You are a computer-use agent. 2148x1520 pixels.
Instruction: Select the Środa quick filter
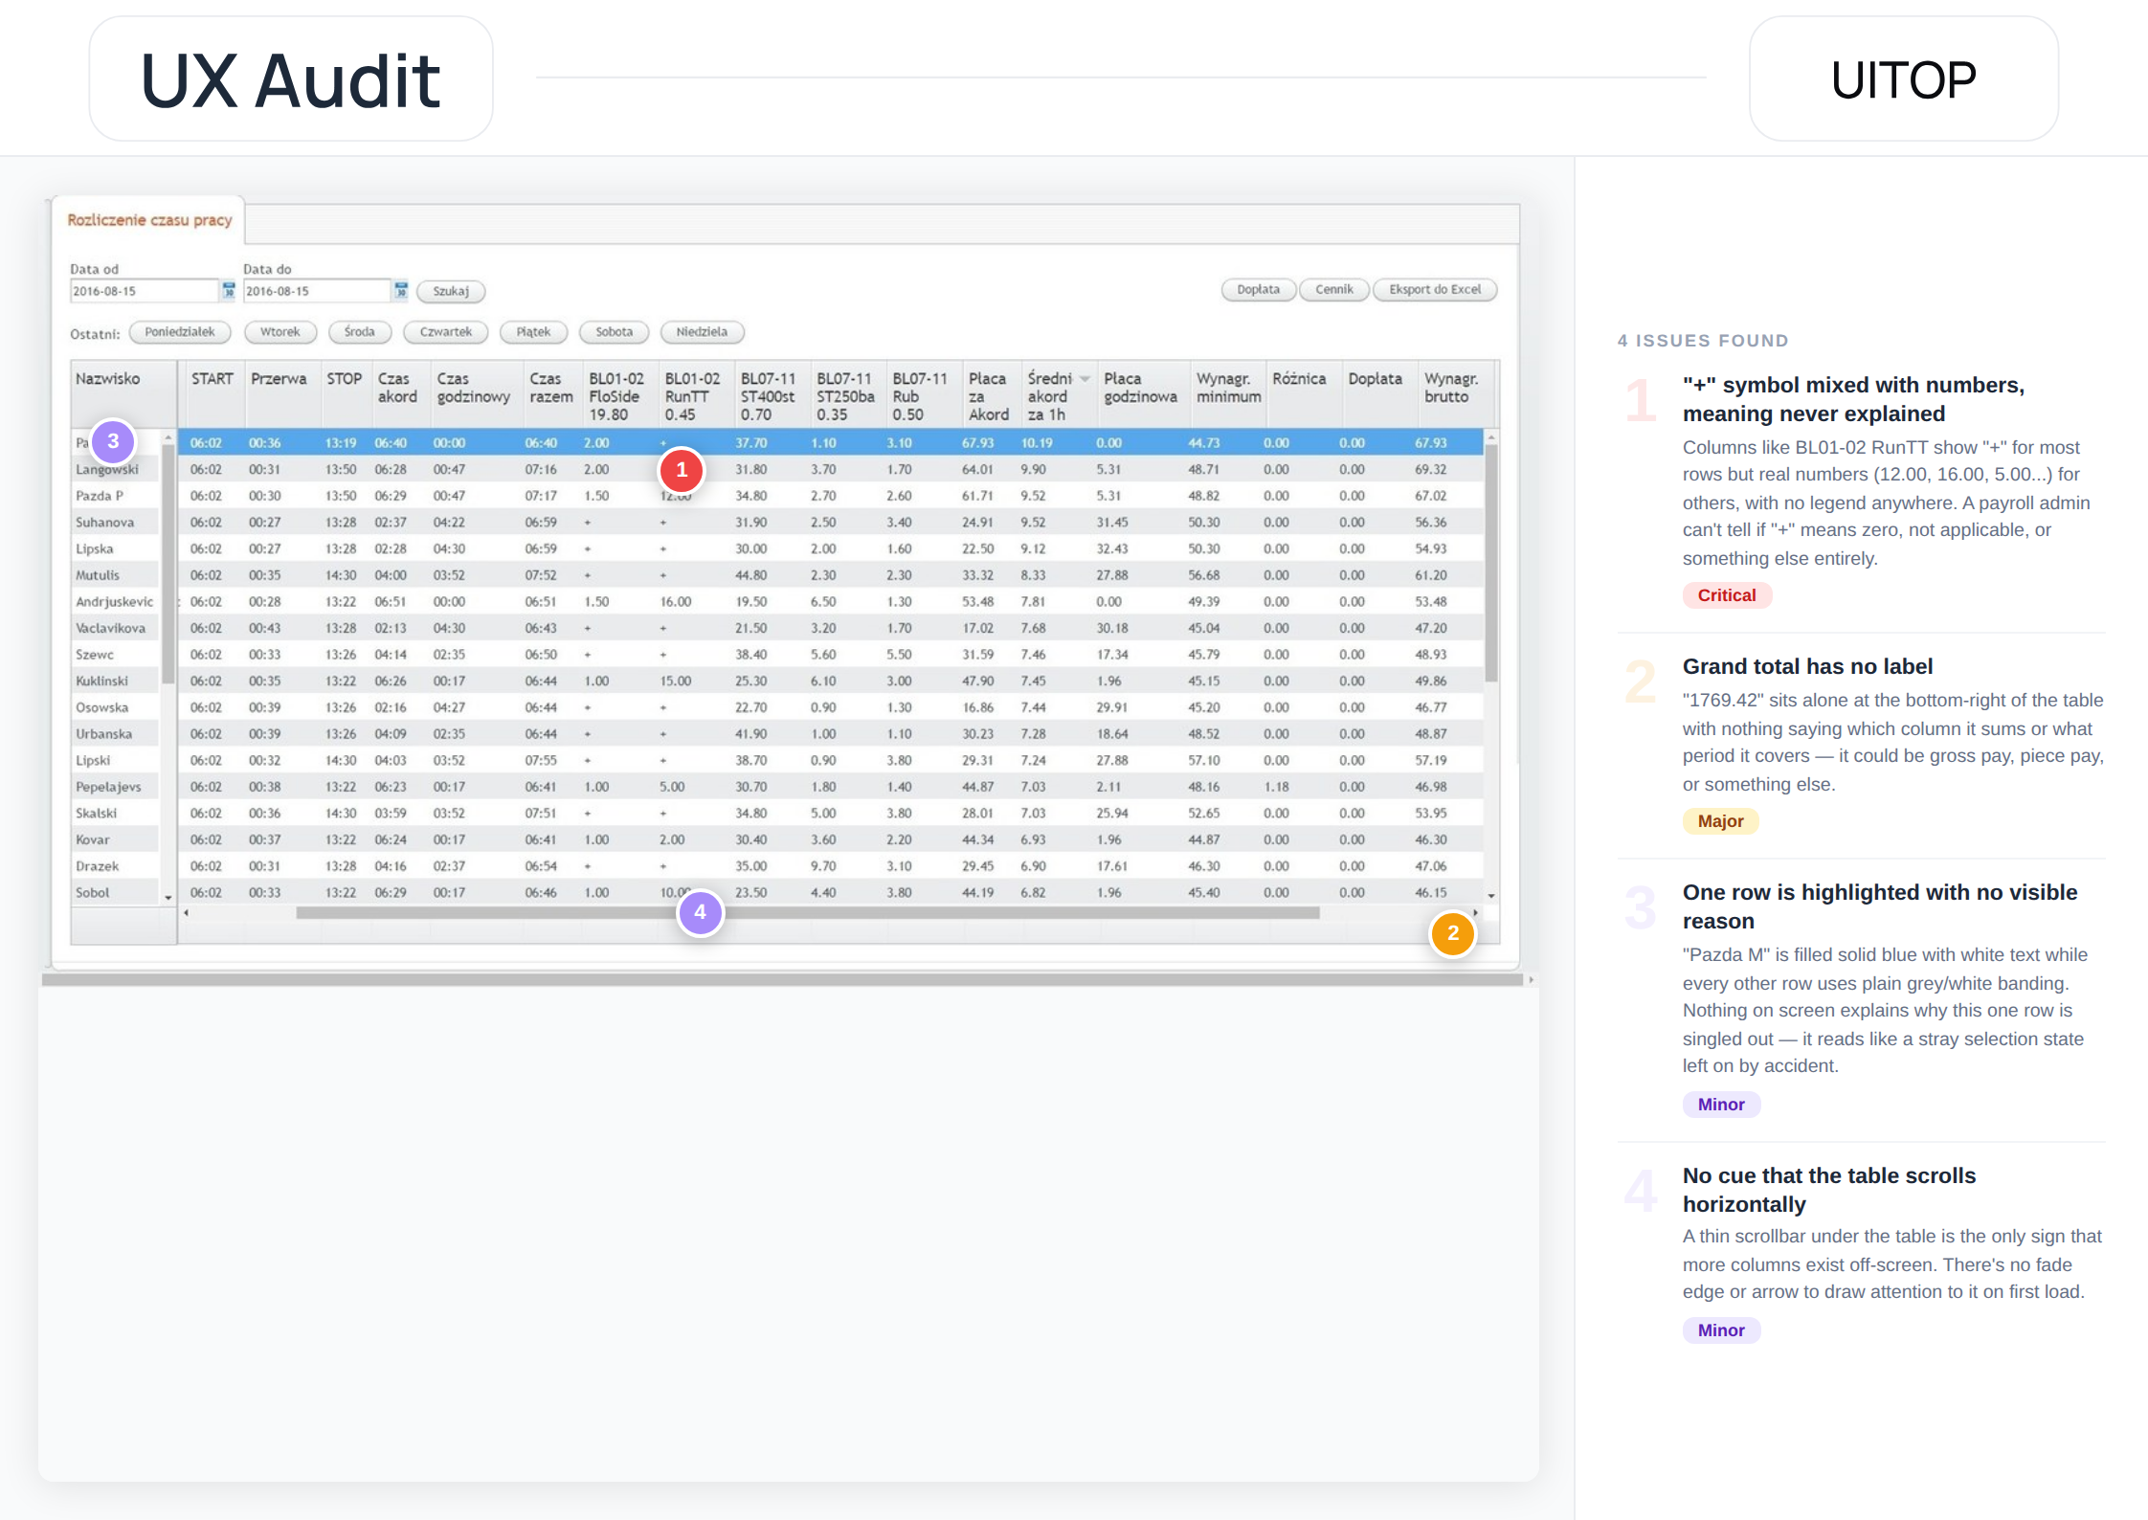coord(360,332)
